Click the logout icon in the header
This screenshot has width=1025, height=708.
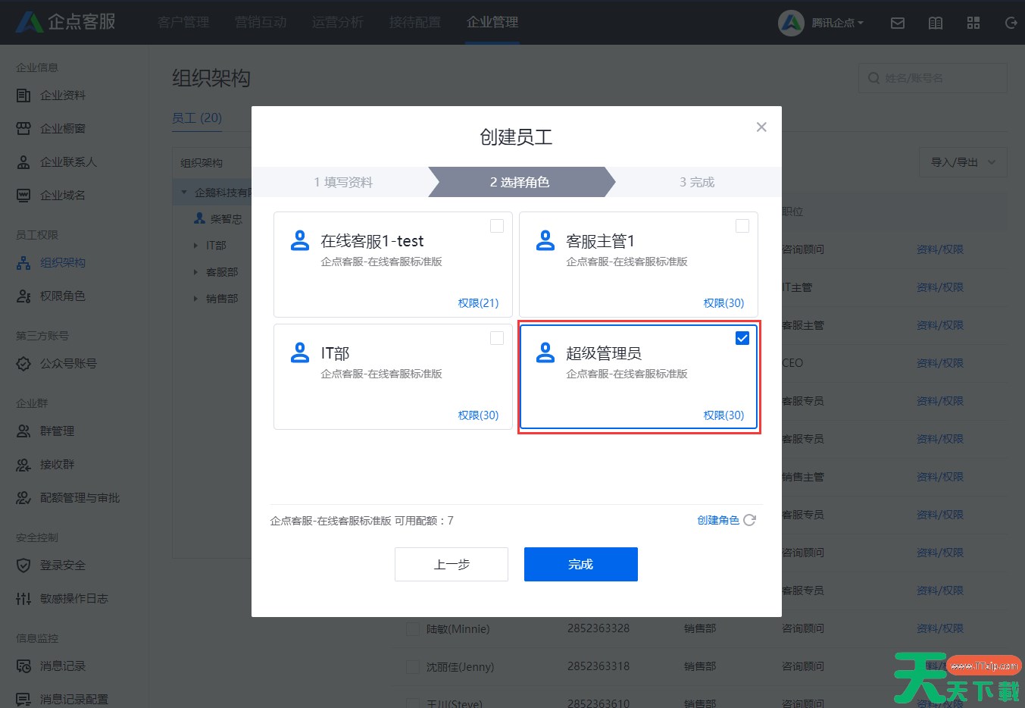coord(1011,23)
